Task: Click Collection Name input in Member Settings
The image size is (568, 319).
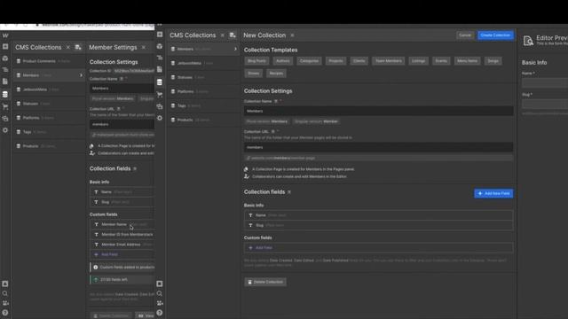Action: point(122,89)
